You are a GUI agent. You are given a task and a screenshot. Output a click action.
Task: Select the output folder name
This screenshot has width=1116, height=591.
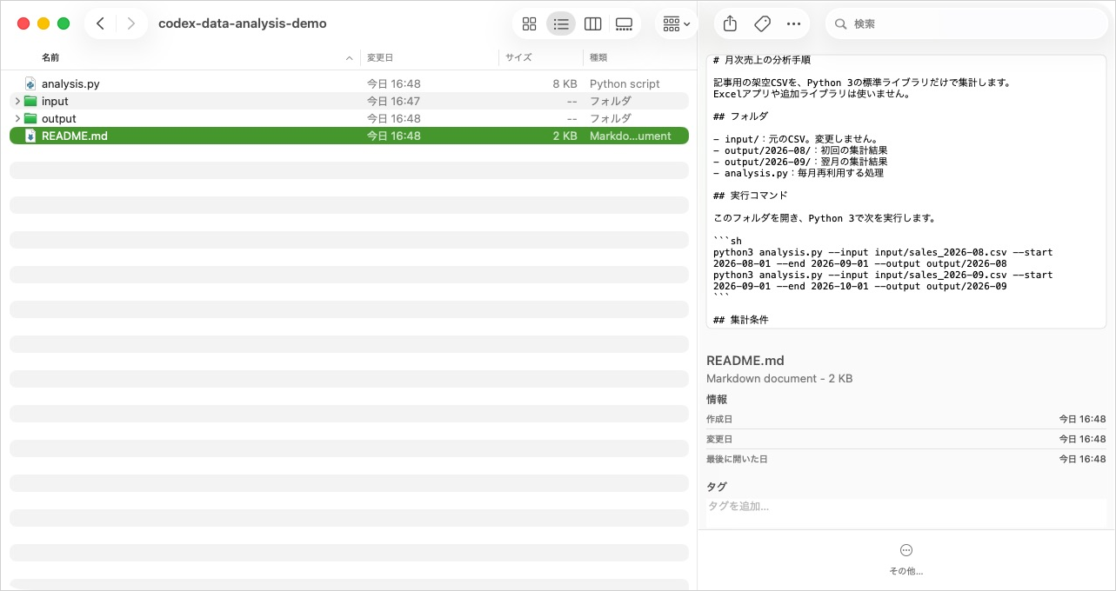(59, 119)
